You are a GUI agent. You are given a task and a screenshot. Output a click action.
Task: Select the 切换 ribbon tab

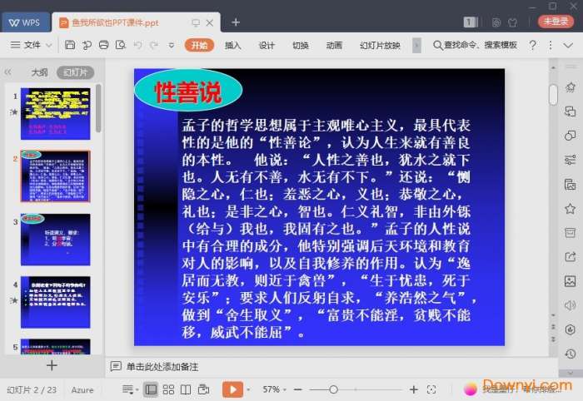pos(300,45)
